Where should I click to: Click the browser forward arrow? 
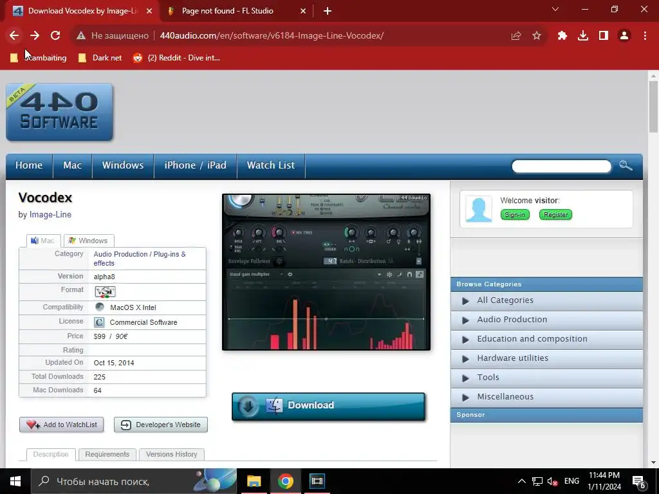[x=35, y=36]
